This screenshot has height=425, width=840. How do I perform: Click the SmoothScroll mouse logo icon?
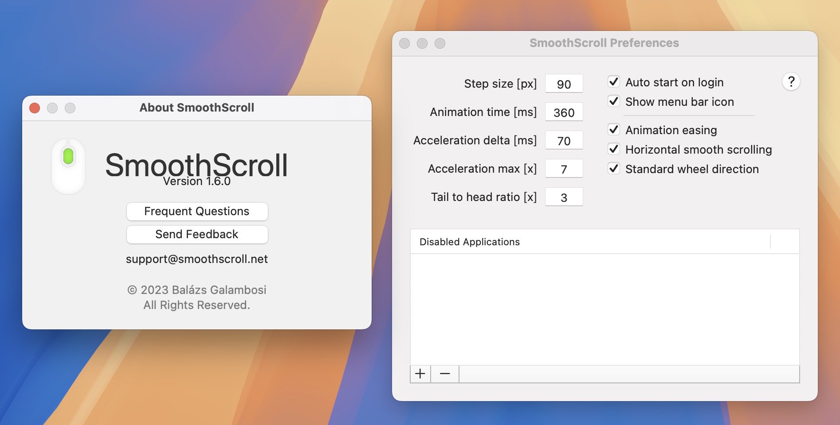[x=68, y=166]
